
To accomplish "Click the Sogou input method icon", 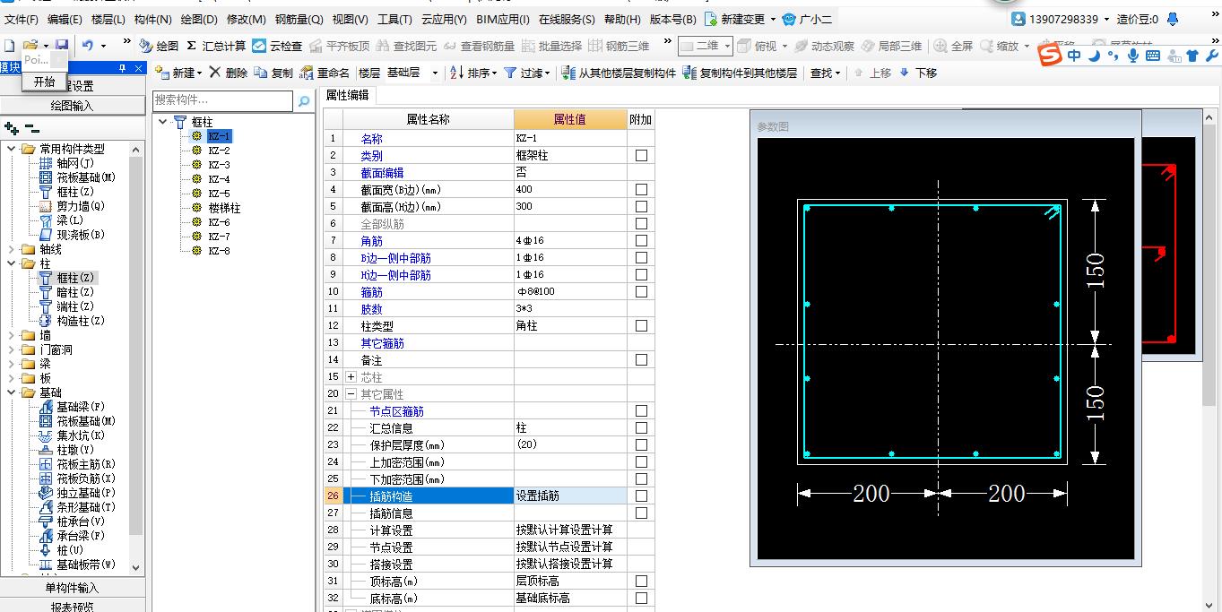I will (x=1050, y=56).
